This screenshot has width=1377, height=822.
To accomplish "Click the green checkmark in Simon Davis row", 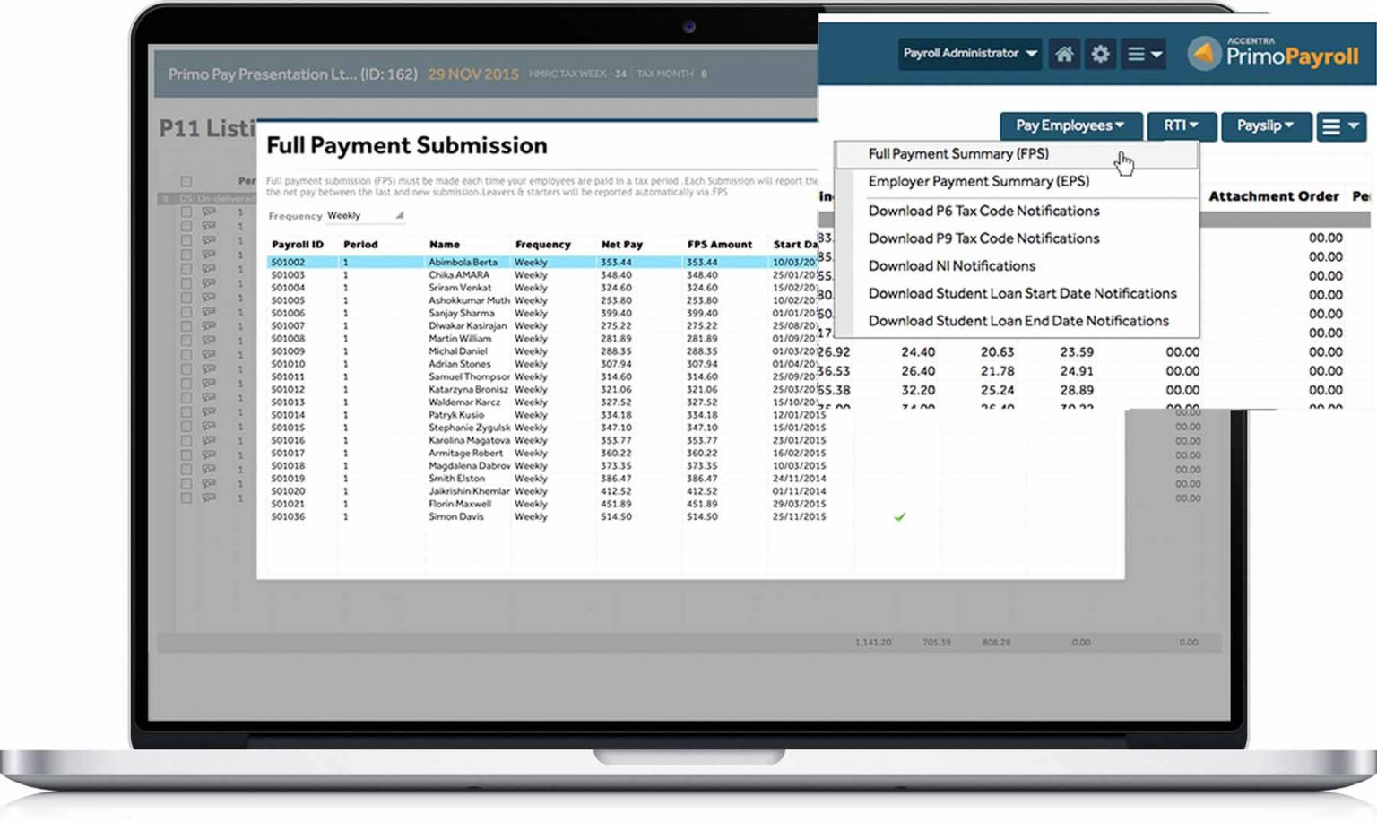I will 899,516.
